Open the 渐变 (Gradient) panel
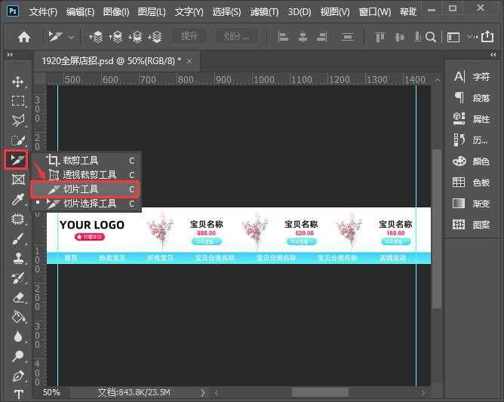The height and width of the screenshot is (402, 504). click(x=472, y=203)
